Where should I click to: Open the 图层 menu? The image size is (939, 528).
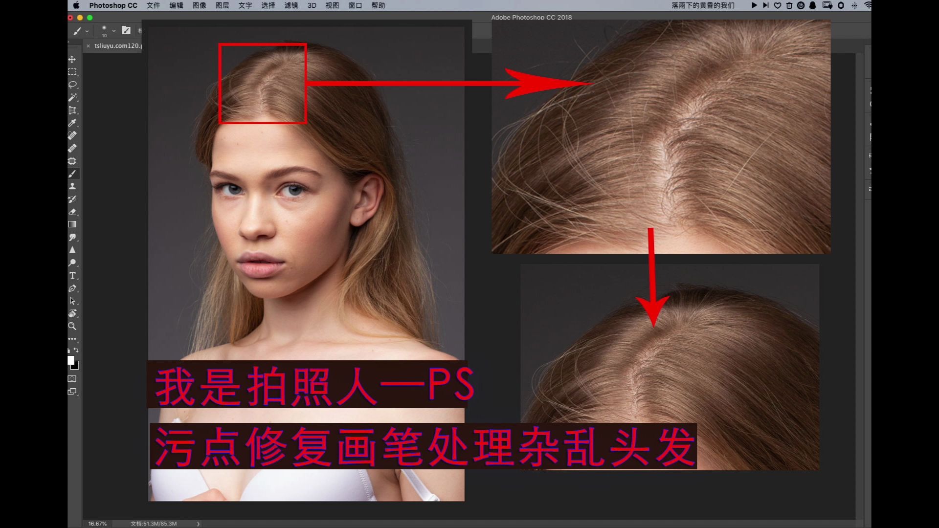click(x=222, y=5)
